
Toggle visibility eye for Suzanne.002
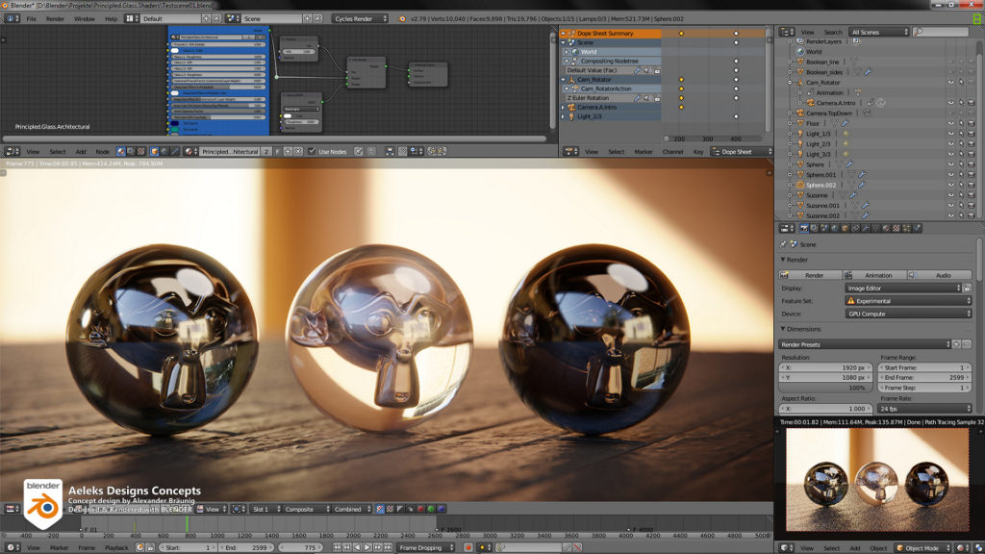[x=951, y=215]
